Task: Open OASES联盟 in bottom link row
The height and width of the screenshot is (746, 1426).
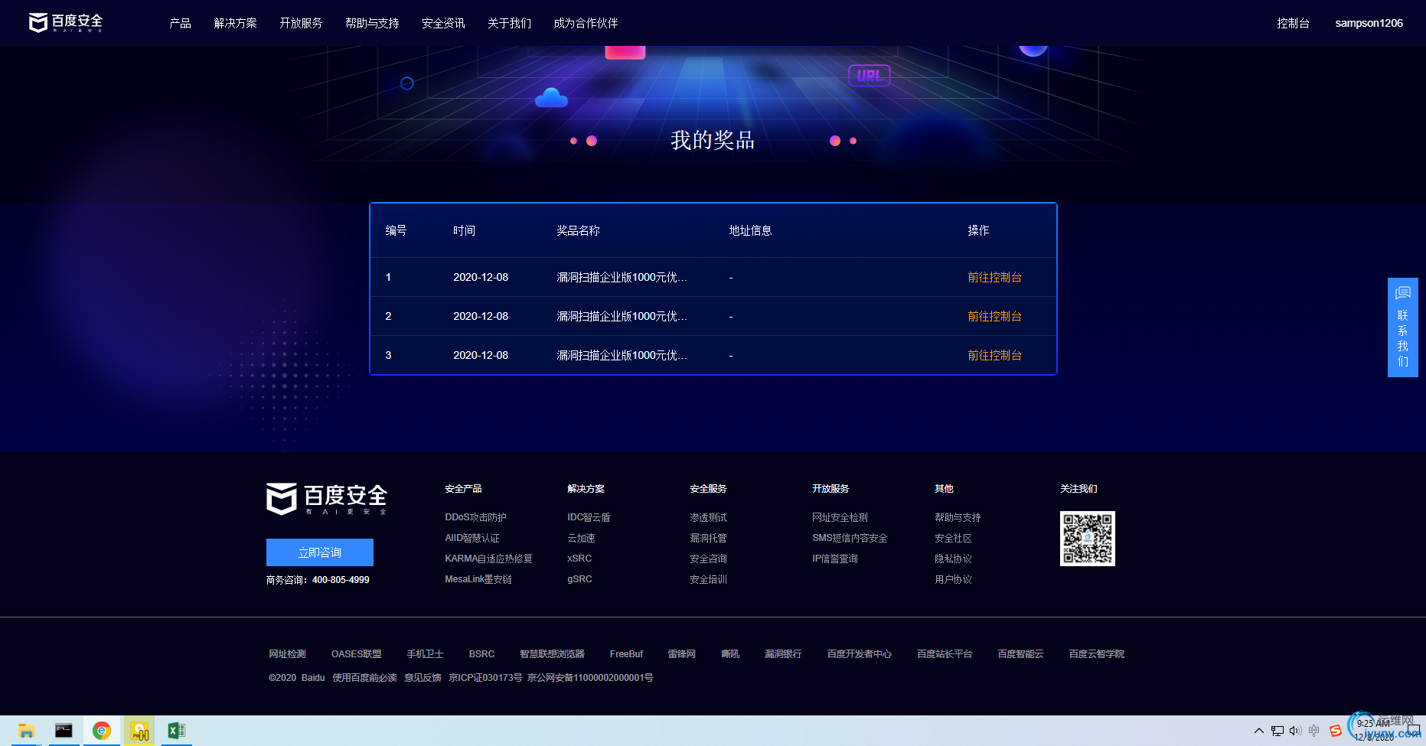Action: point(356,654)
